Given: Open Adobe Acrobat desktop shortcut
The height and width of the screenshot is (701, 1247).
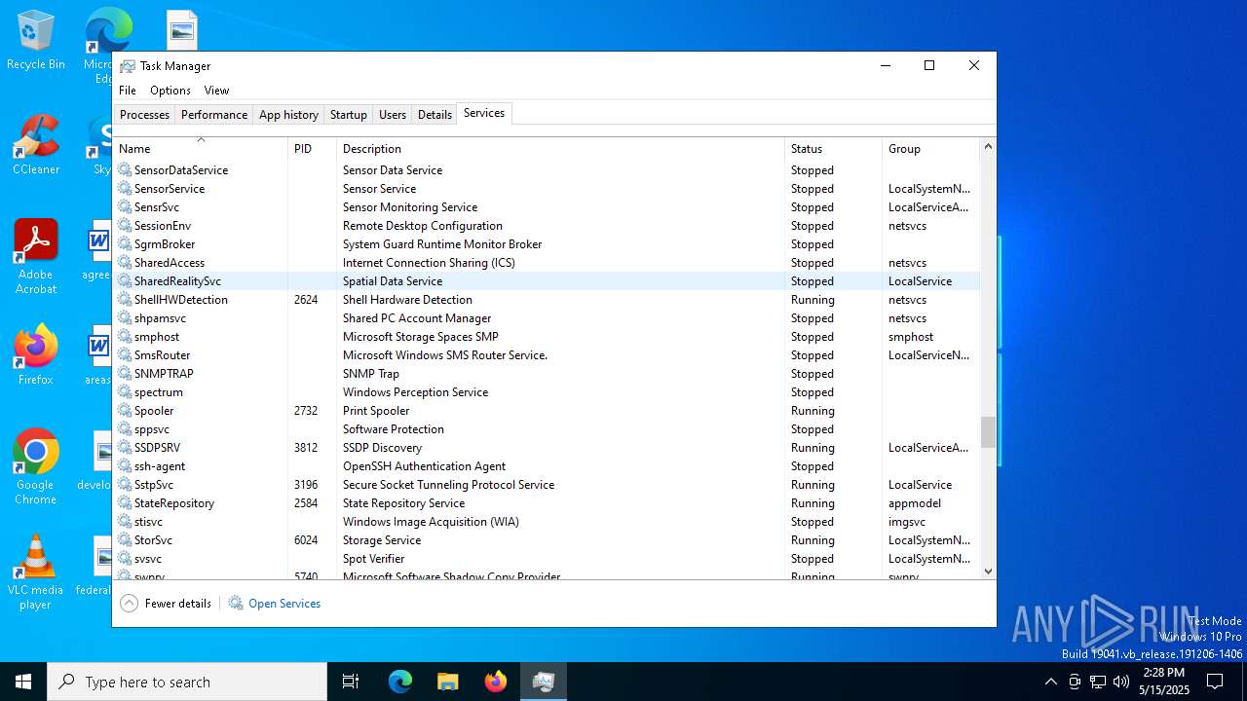Looking at the screenshot, I should tap(36, 257).
